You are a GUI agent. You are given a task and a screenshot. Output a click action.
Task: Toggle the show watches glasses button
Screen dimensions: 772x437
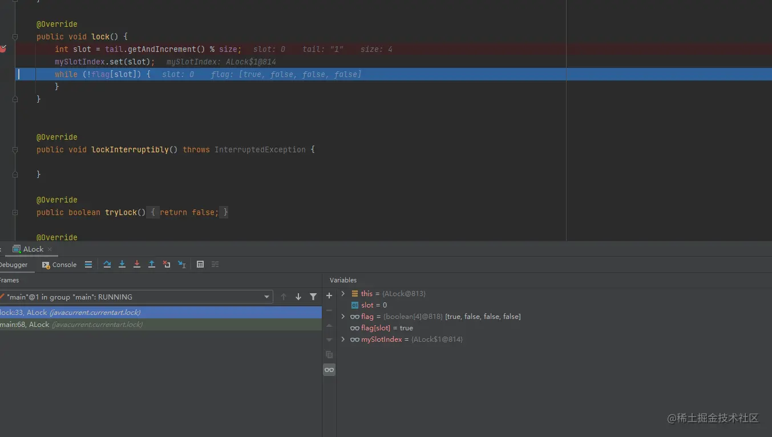coord(329,370)
